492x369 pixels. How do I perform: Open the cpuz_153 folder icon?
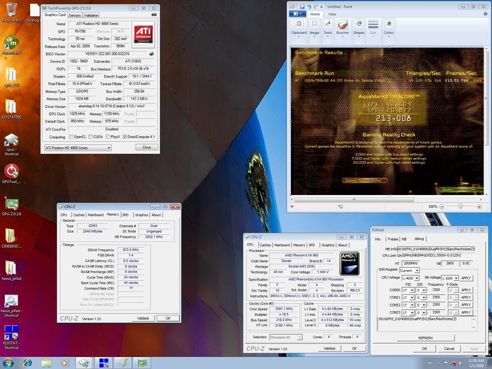[11, 77]
